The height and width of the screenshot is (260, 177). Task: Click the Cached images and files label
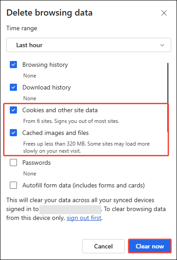pyautogui.click(x=55, y=133)
